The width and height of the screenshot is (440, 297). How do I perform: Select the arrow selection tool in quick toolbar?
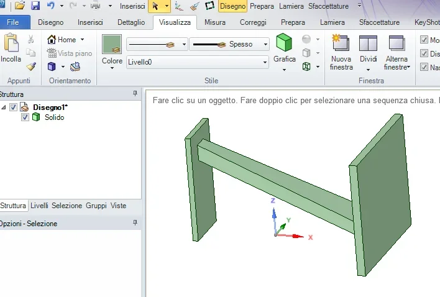(x=155, y=6)
